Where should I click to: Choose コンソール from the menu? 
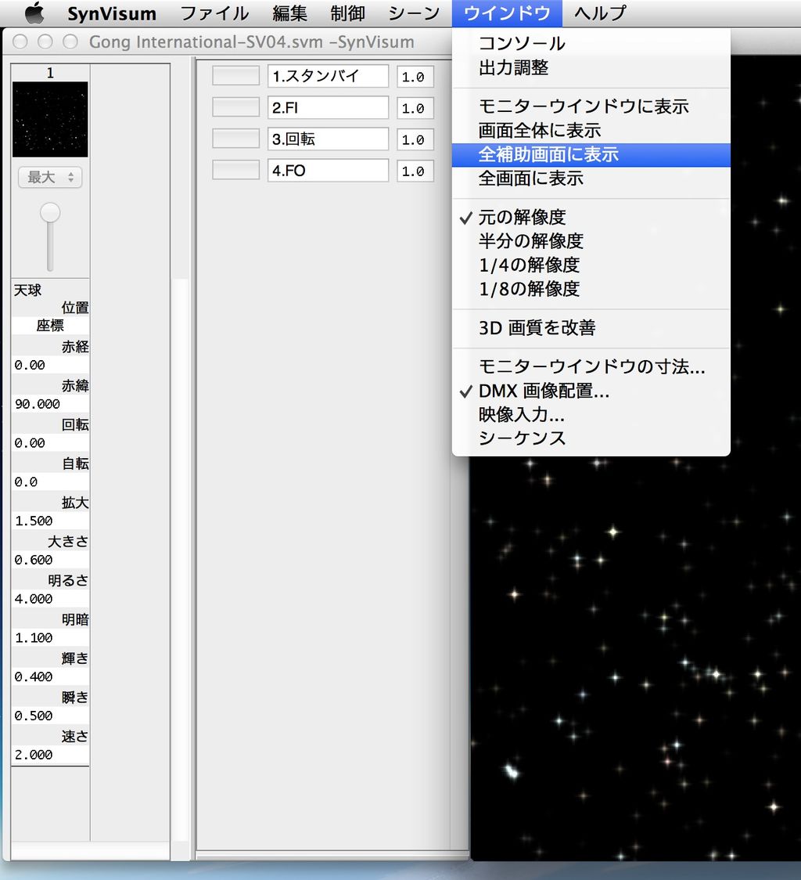point(591,43)
